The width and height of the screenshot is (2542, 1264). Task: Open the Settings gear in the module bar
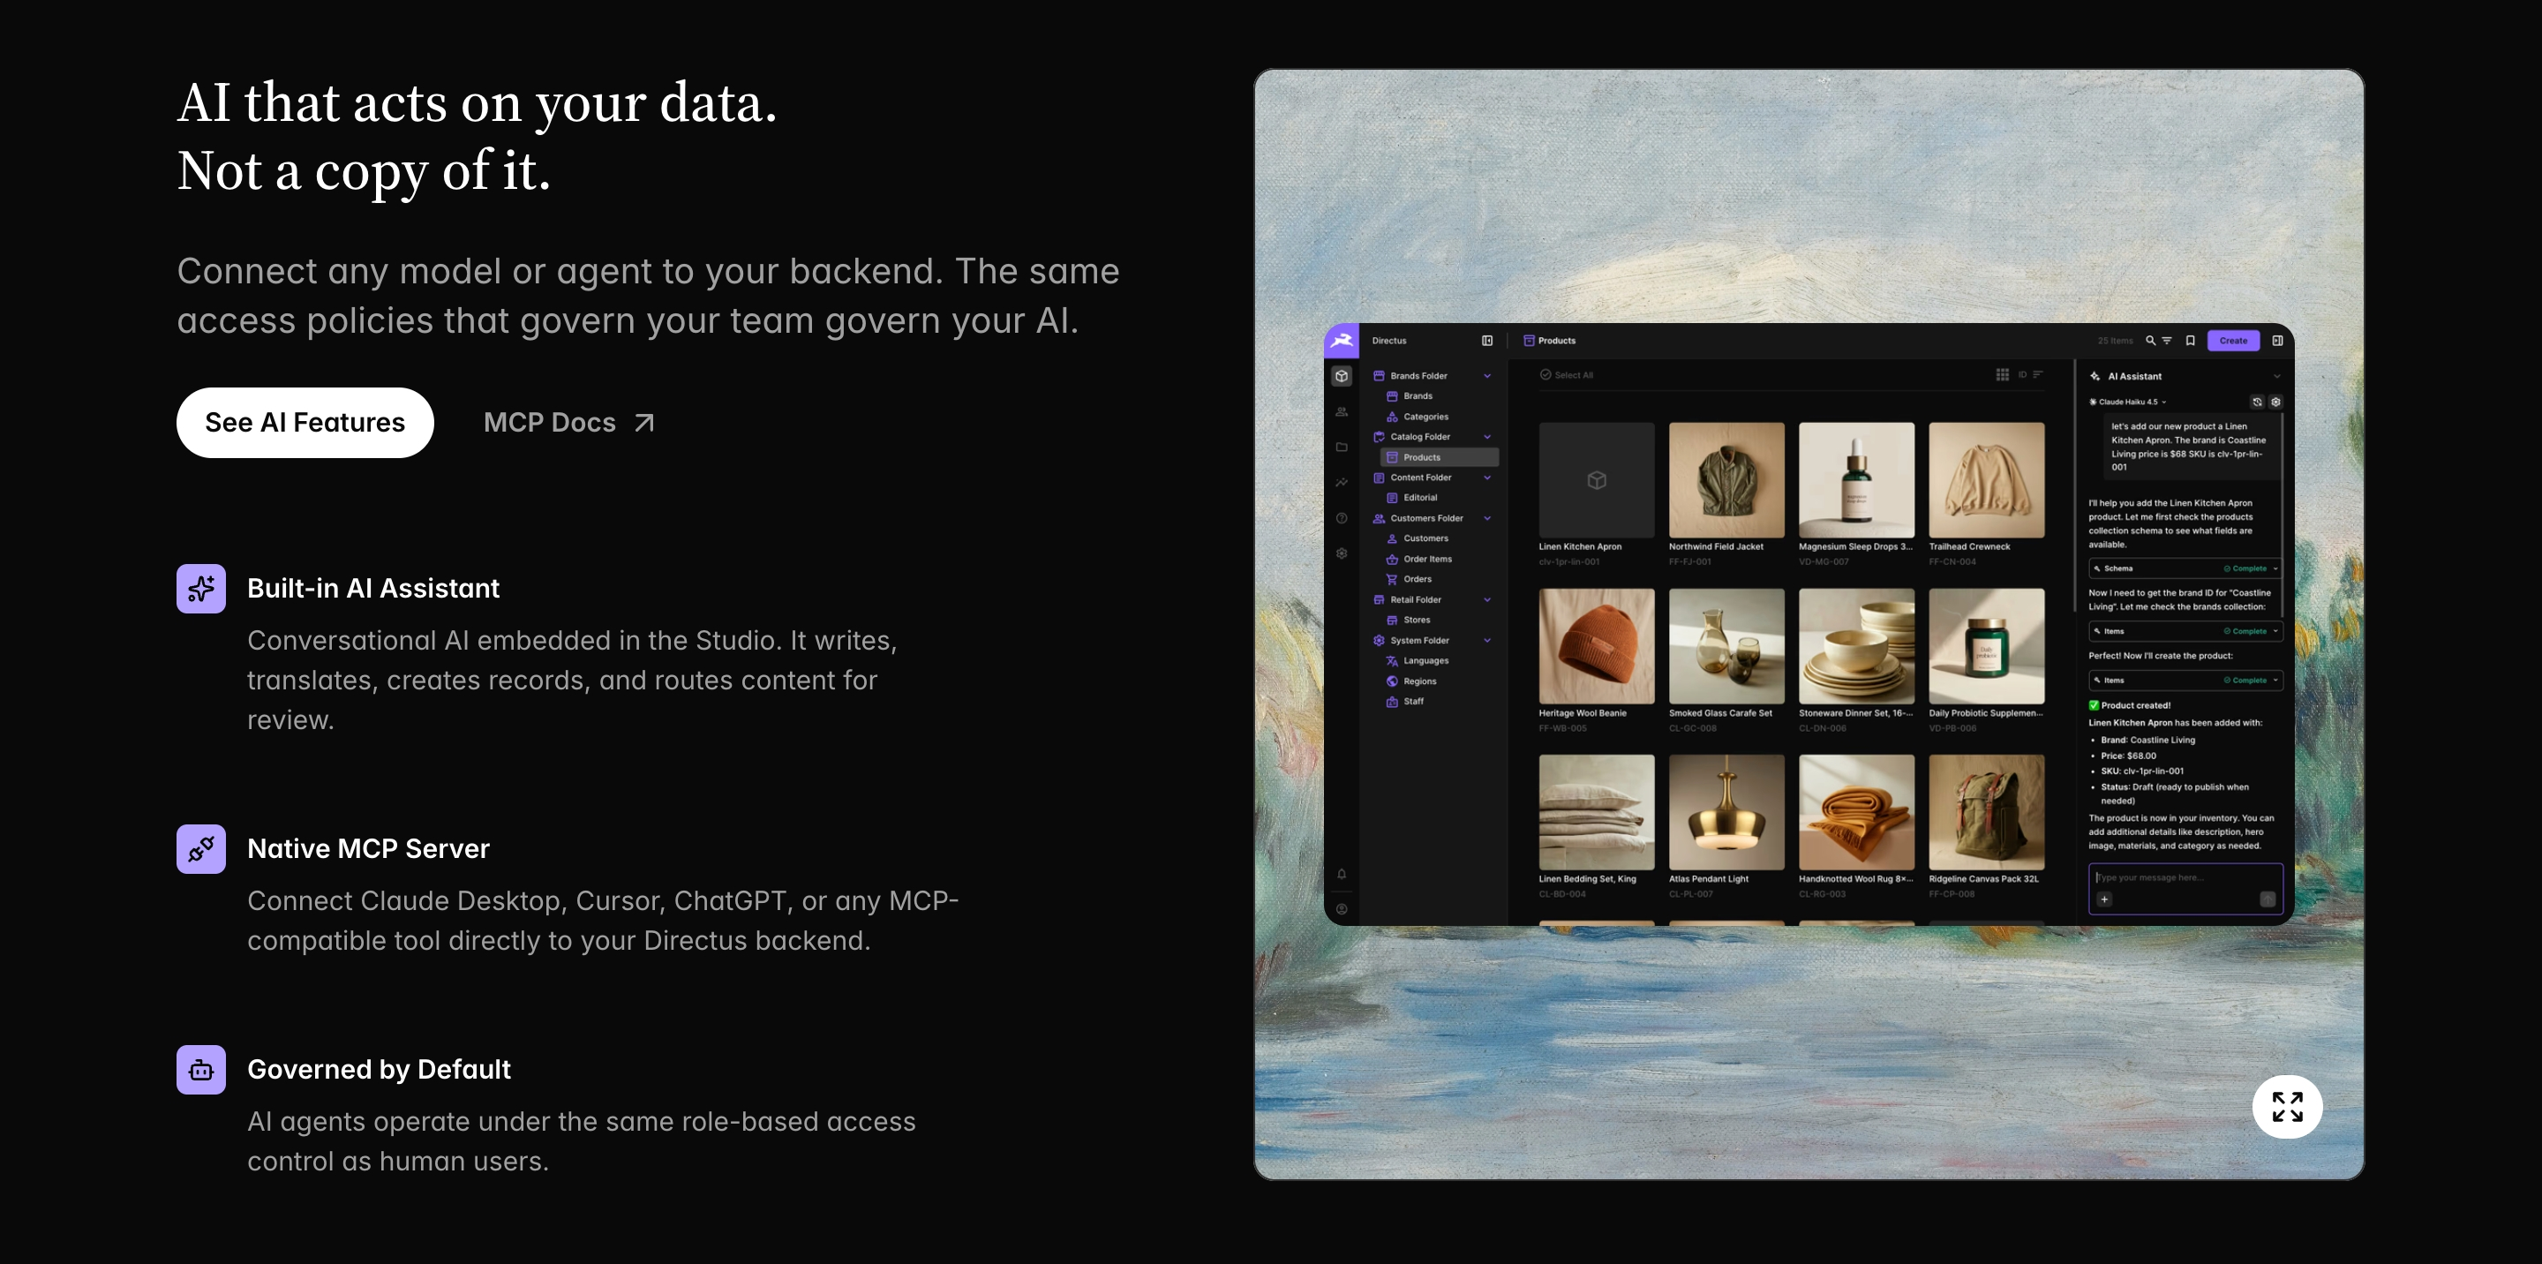(x=1341, y=553)
